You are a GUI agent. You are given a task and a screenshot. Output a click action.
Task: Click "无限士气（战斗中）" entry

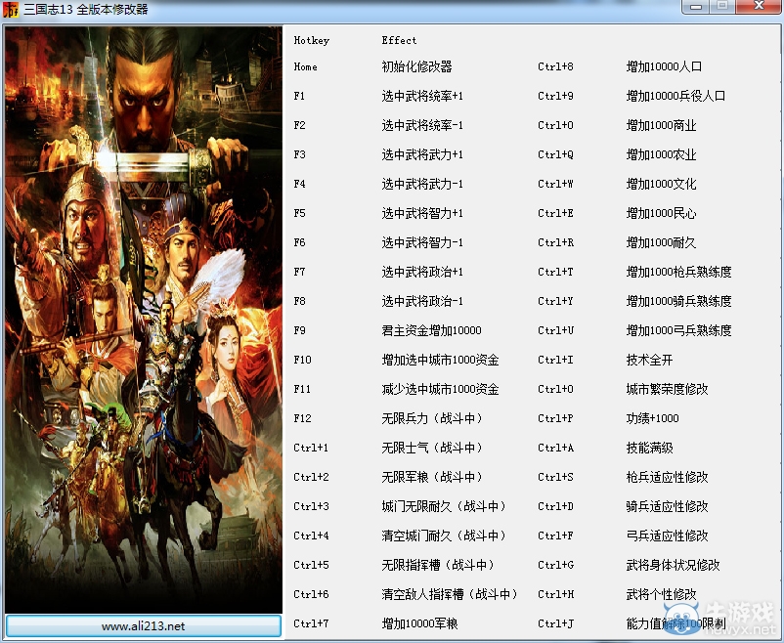pyautogui.click(x=432, y=448)
